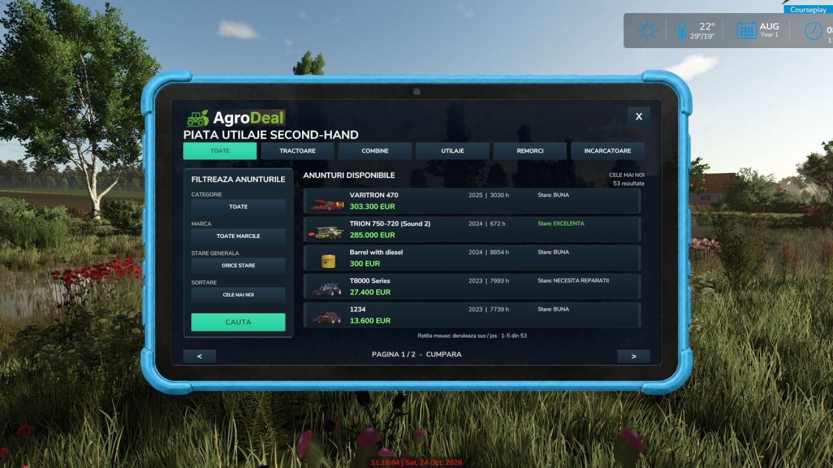Select the TOATE category tab
This screenshot has height=468, width=833.
220,151
